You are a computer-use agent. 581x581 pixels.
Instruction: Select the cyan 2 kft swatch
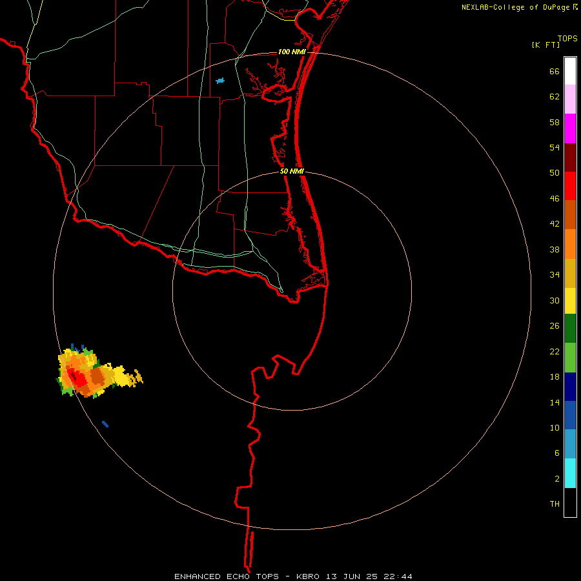(570, 473)
